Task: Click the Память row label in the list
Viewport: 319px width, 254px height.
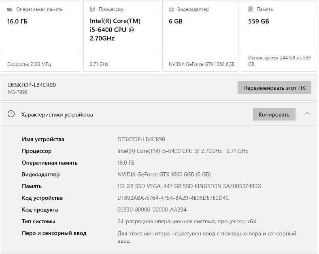Action: pos(32,186)
